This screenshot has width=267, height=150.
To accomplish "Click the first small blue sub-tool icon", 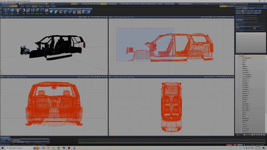I will [x=51, y=12].
